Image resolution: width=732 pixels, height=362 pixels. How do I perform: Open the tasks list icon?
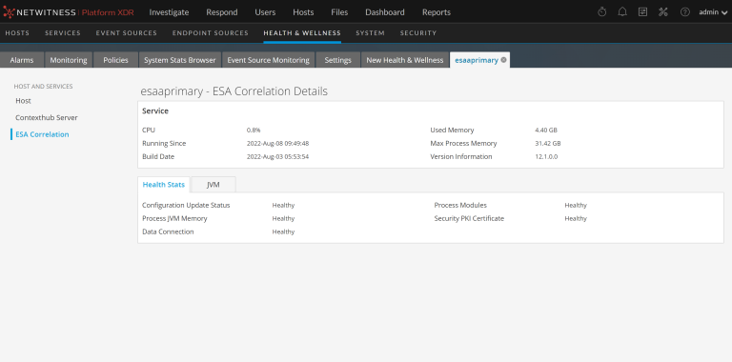(x=642, y=12)
